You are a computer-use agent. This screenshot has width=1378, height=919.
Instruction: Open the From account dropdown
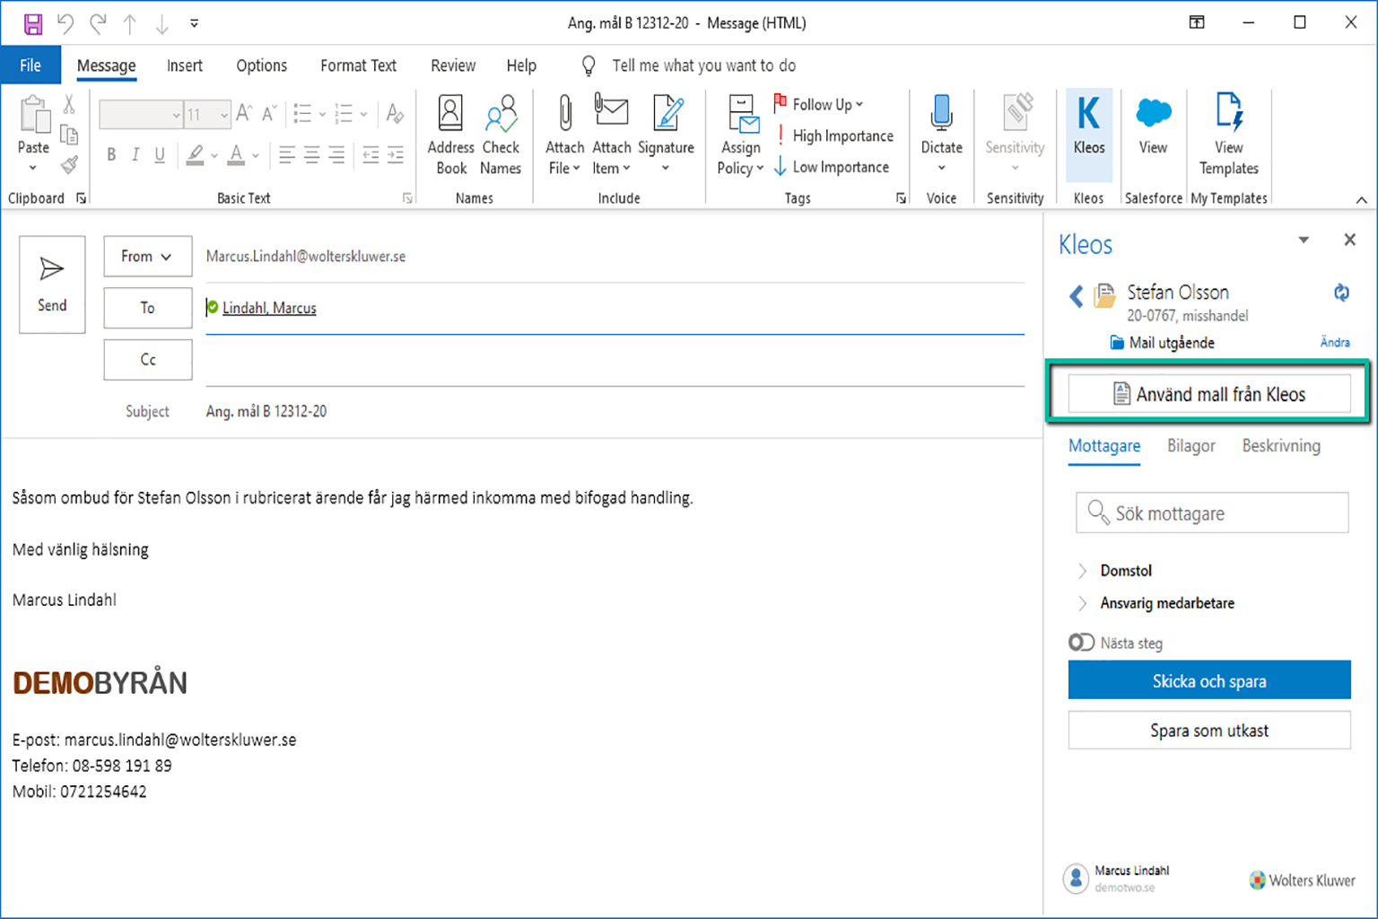(147, 256)
